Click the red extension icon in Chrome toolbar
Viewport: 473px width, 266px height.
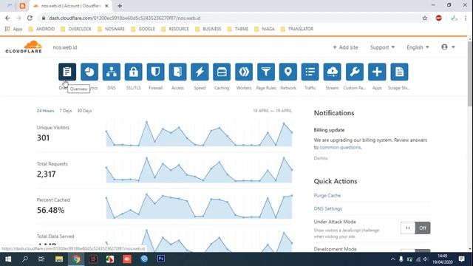point(438,18)
